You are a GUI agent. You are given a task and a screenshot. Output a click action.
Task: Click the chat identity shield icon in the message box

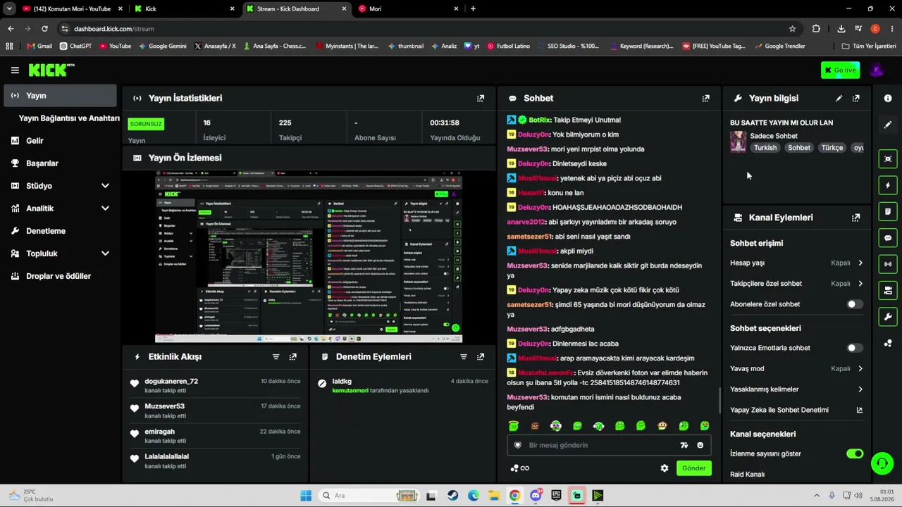518,445
